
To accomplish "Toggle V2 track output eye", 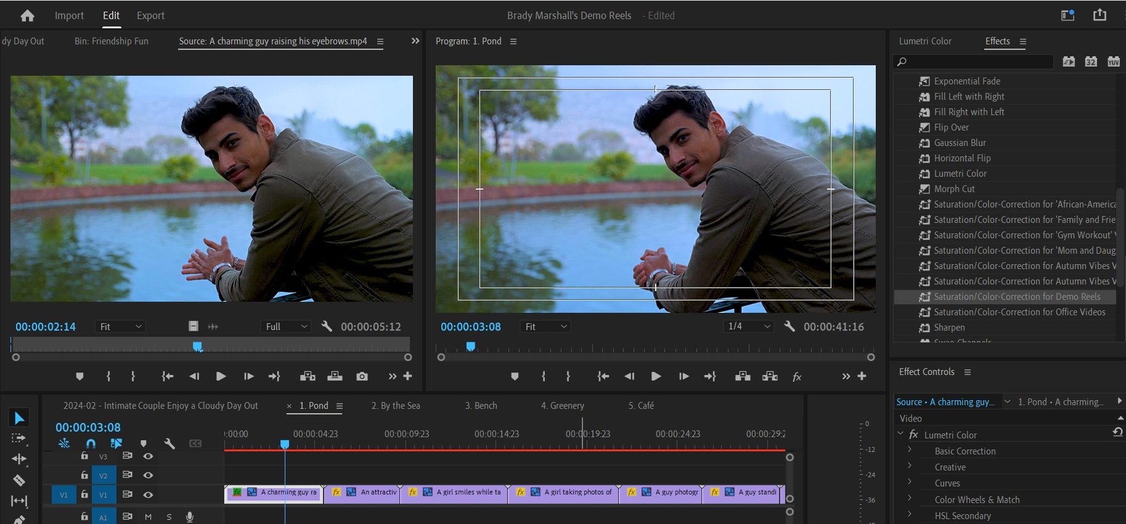I will click(x=148, y=475).
